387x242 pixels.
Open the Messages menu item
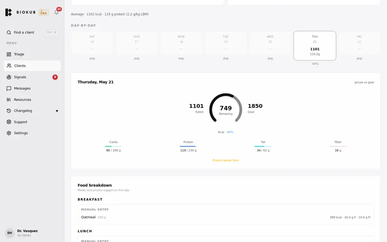click(x=32, y=89)
